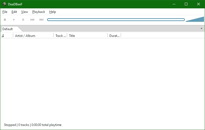Skip to the previous track
The image size is (205, 130).
click(x=32, y=20)
